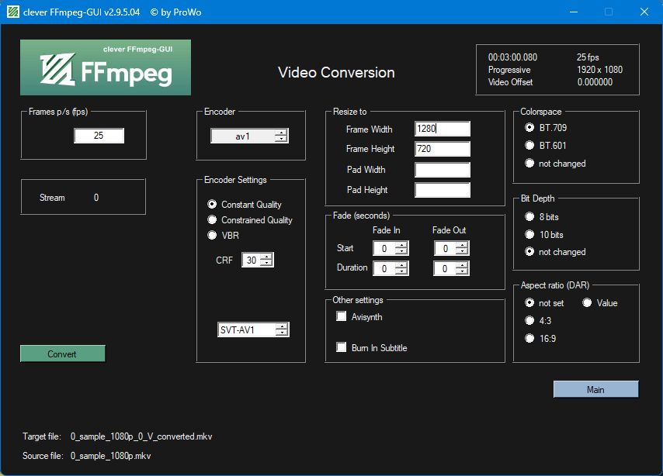Click source file name text
The image size is (663, 476).
(110, 456)
